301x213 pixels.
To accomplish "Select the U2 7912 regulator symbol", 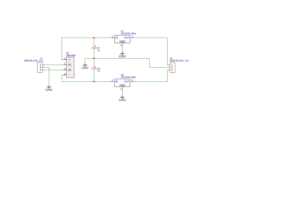I will (x=123, y=83).
